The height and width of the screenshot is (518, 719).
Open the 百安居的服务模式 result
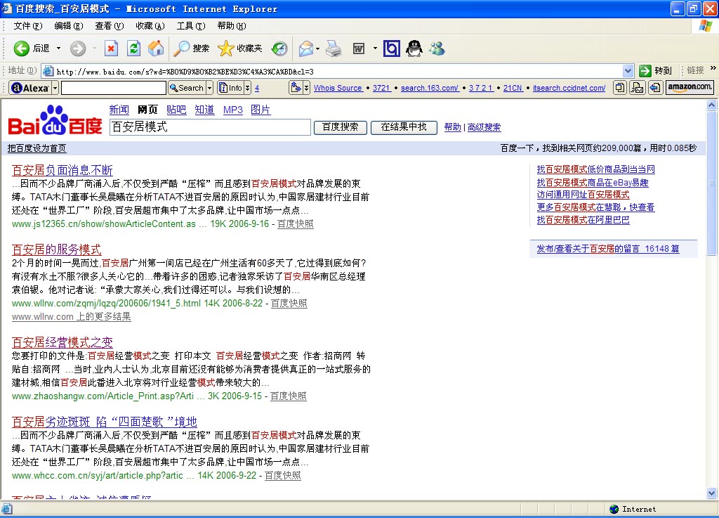click(56, 250)
